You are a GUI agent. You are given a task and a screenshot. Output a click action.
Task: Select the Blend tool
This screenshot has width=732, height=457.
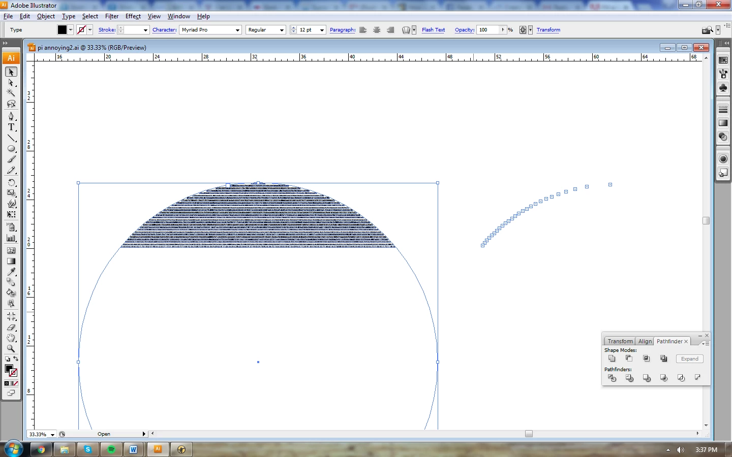click(11, 282)
